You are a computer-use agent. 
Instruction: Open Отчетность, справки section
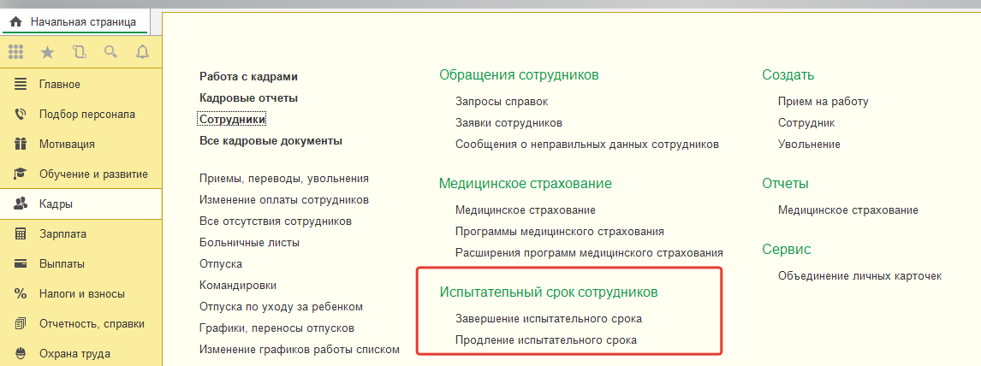pos(80,323)
